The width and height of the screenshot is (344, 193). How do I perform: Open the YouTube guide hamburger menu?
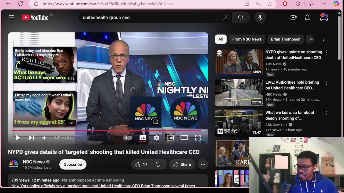(x=11, y=17)
